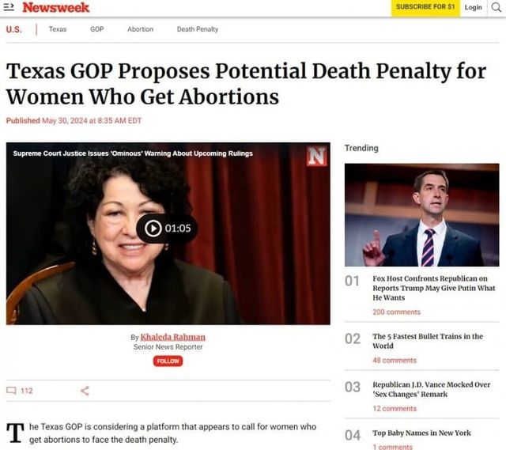Open the Texas topic tab
Viewport: 506px width, 450px height.
coord(58,29)
